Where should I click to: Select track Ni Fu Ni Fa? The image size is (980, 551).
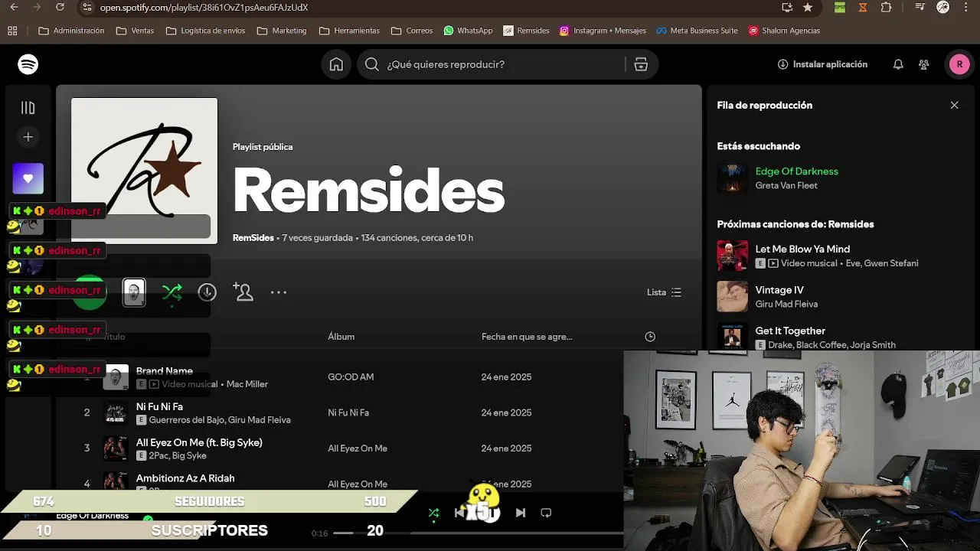pyautogui.click(x=159, y=407)
